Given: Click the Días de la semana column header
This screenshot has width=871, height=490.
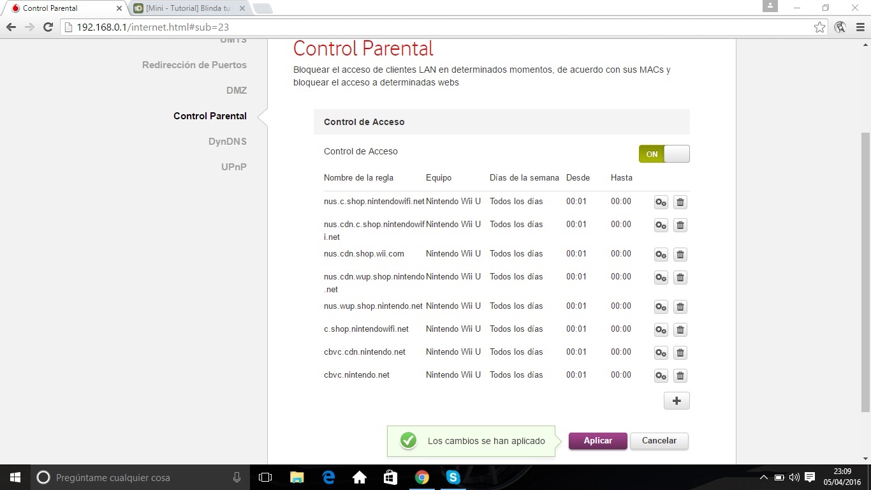Looking at the screenshot, I should click(x=524, y=178).
